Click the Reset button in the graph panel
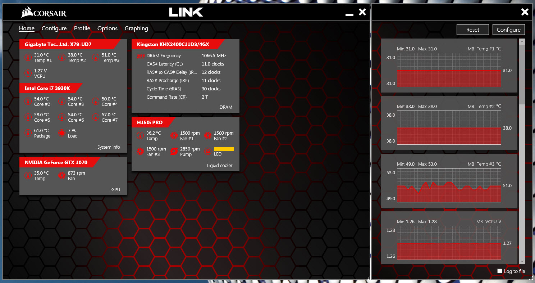The image size is (535, 283). [473, 30]
